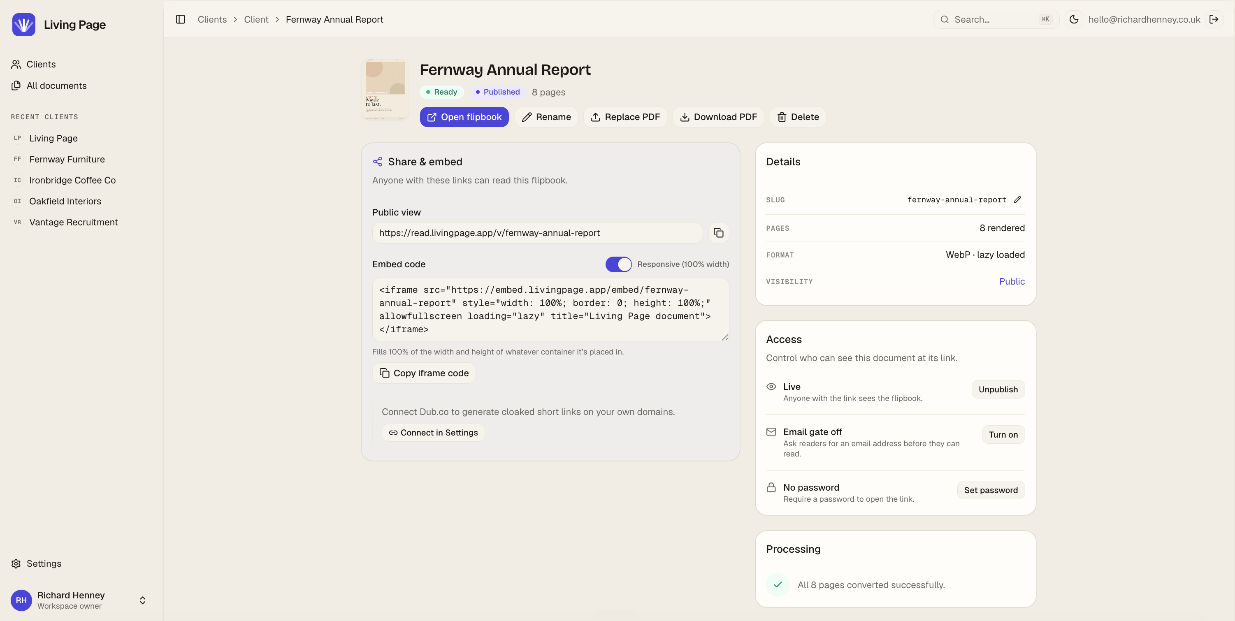Open the Public visibility link

1012,281
